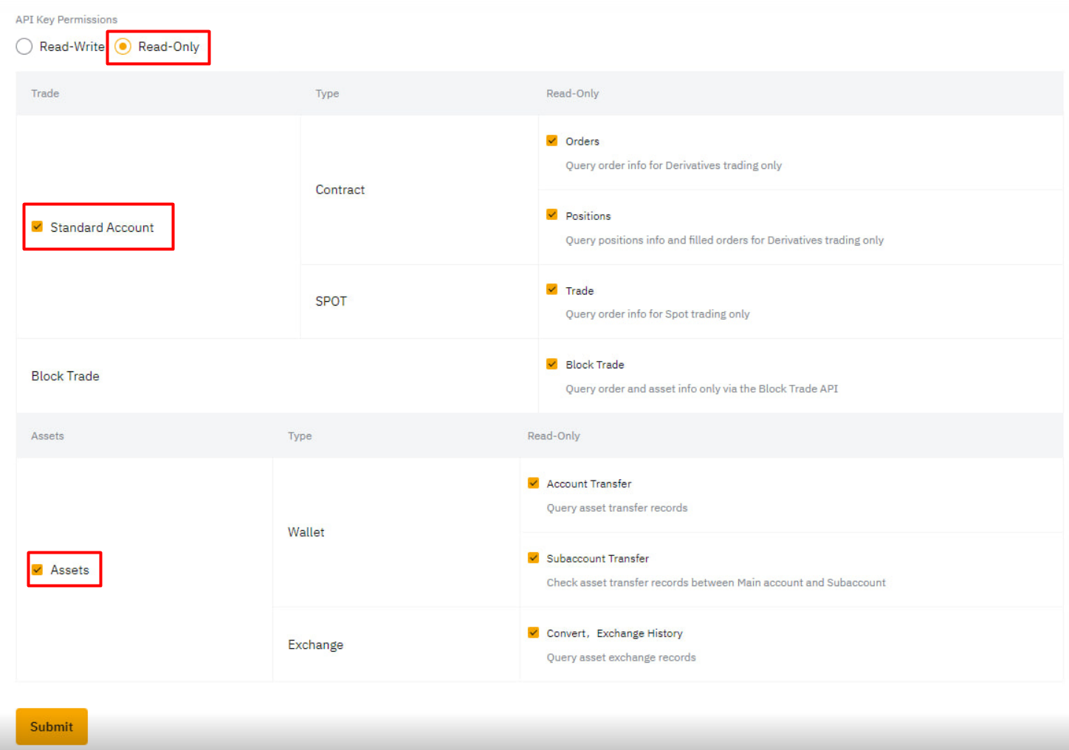Toggle the Assets group checkbox
The height and width of the screenshot is (750, 1069).
pos(37,569)
